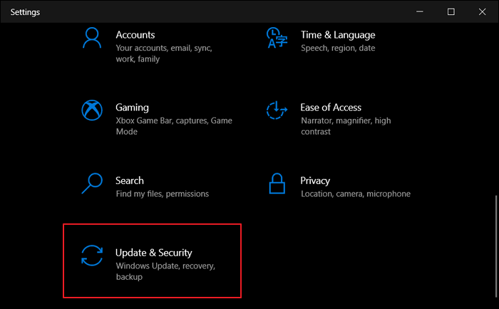Open the Privacy heading
This screenshot has width=499, height=309.
315,181
